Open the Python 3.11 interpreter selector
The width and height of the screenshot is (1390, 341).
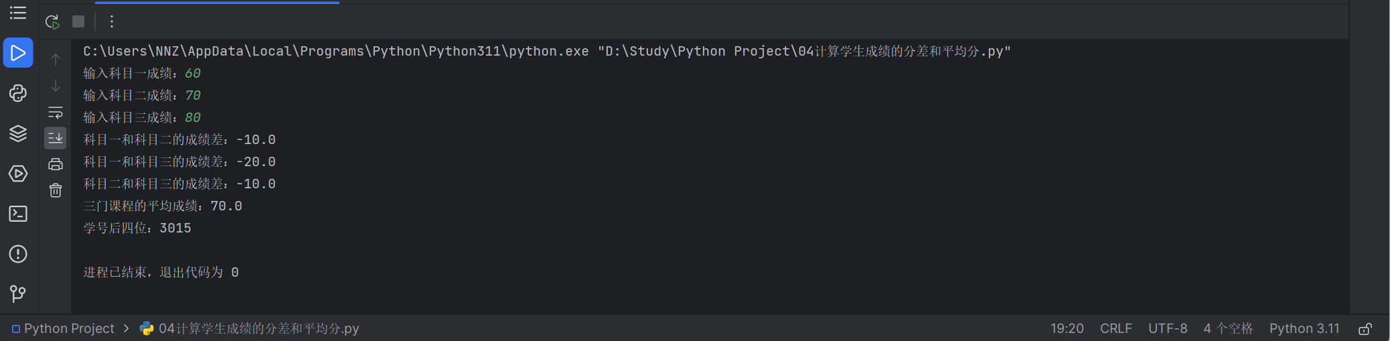click(1304, 329)
